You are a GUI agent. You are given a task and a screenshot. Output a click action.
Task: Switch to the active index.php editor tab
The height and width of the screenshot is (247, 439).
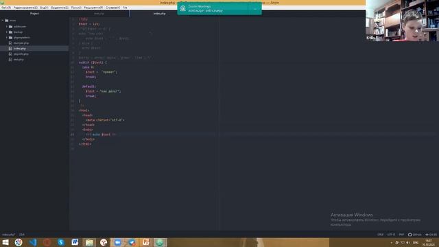coord(160,14)
